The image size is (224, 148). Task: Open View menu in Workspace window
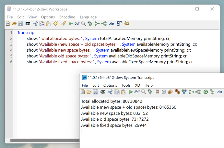[32, 17]
